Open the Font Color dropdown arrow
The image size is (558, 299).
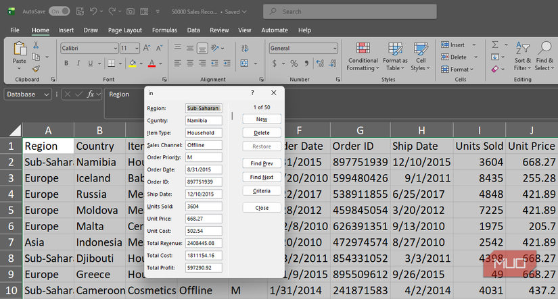click(x=160, y=63)
